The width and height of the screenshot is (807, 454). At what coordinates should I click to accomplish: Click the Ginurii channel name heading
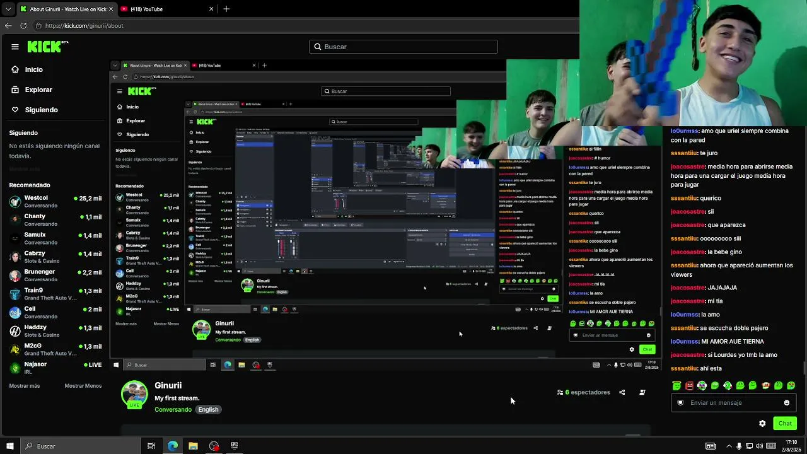168,385
